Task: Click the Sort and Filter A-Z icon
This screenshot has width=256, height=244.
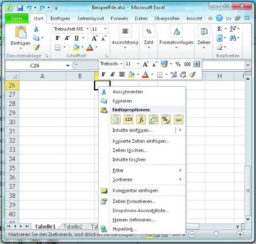Action: pyautogui.click(x=233, y=29)
